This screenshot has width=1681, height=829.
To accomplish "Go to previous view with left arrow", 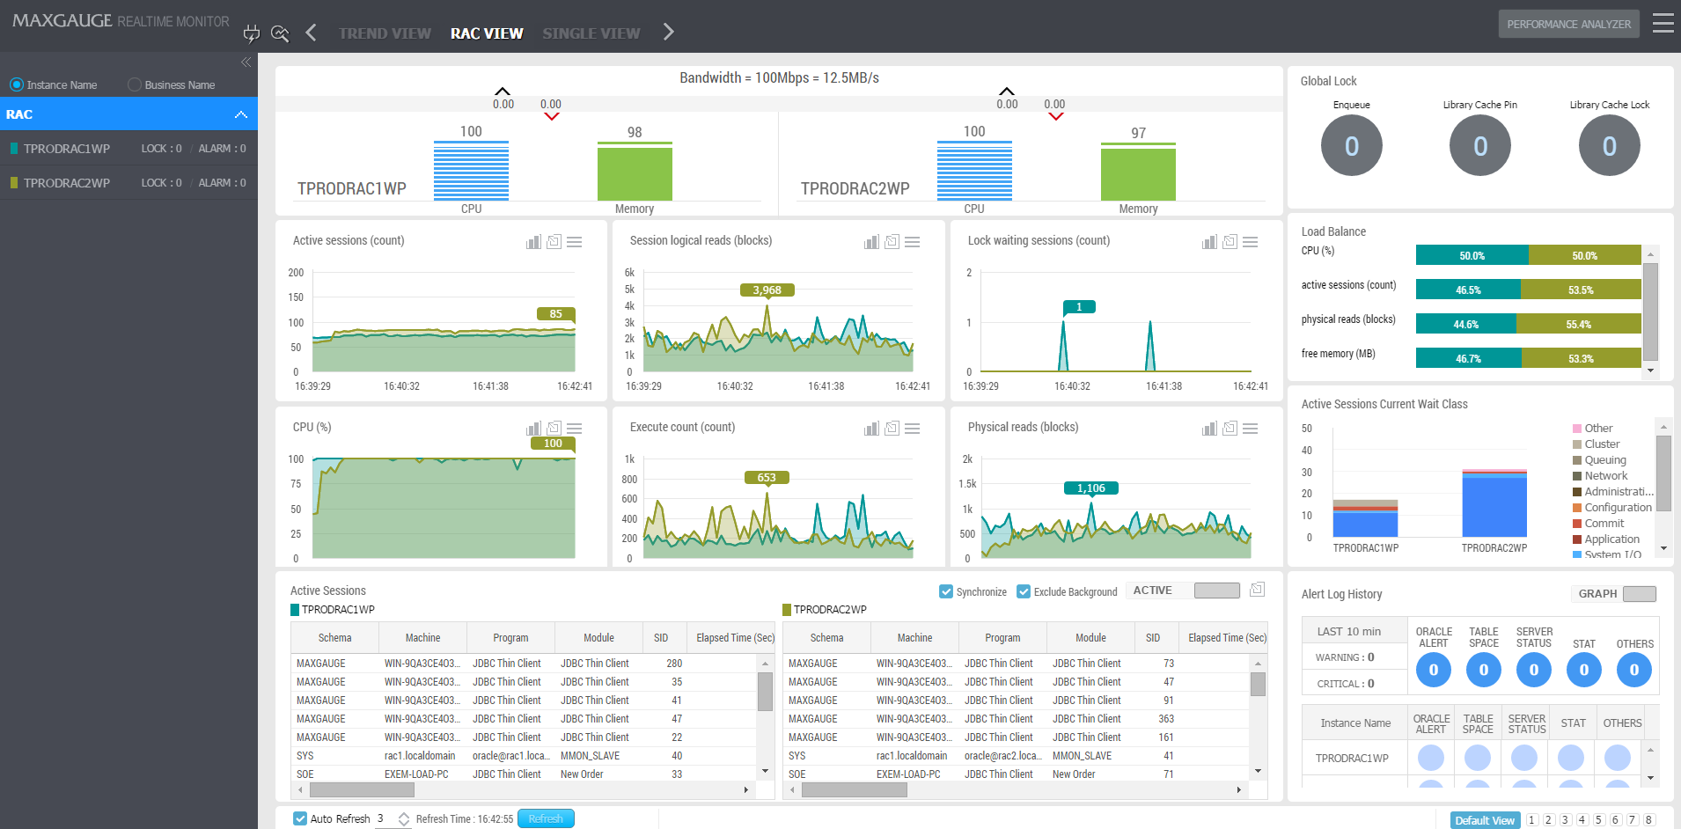I will pyautogui.click(x=311, y=33).
